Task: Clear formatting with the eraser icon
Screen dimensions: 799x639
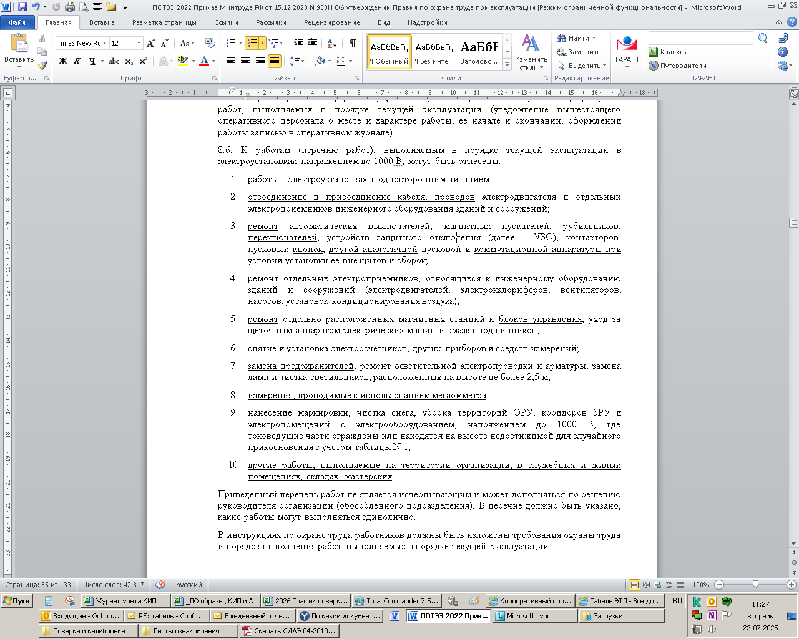Action: 210,43
